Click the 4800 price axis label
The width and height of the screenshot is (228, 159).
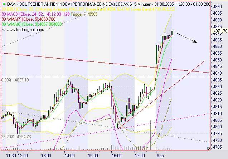click(217, 127)
